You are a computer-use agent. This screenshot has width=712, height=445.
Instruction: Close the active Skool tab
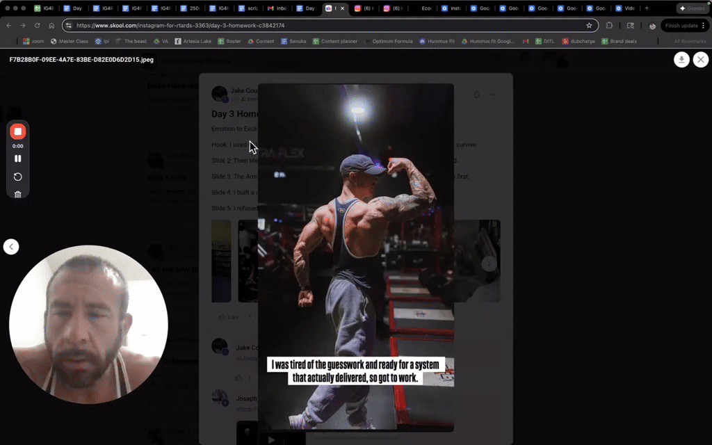coord(342,8)
